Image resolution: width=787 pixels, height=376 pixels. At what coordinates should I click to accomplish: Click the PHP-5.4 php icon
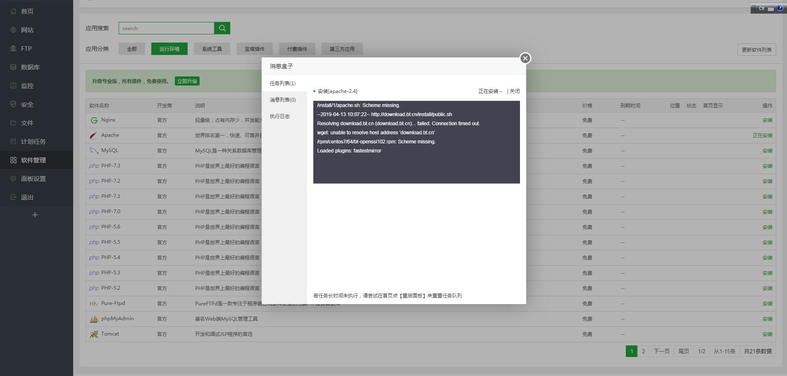click(94, 258)
